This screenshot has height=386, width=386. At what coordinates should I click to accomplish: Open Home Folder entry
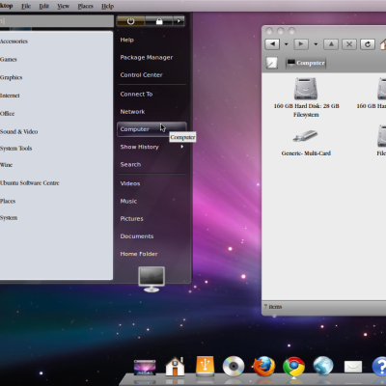coord(139,254)
